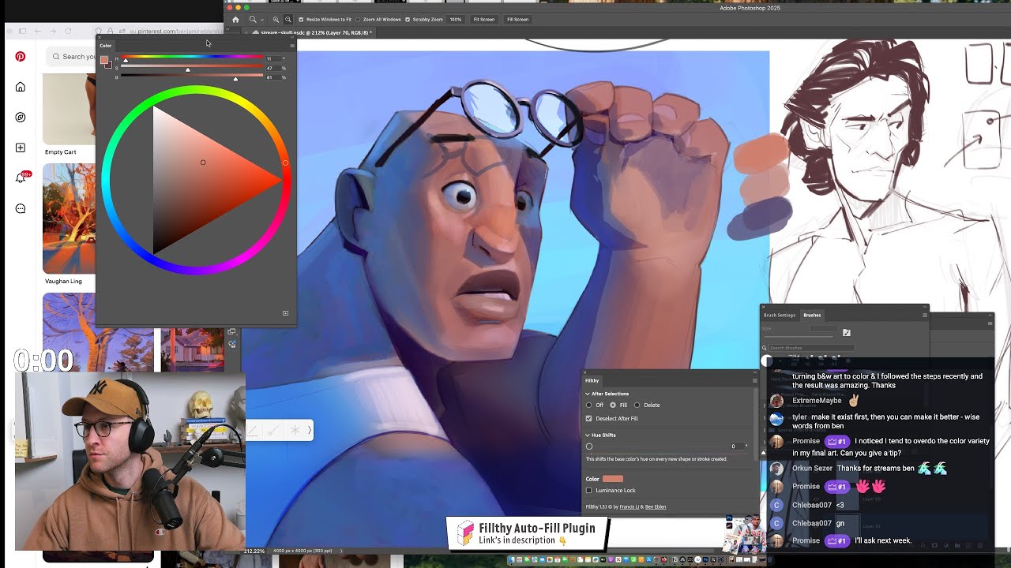Click the Hue Shifts slider handle
Screen dimensions: 1011x568
(589, 447)
